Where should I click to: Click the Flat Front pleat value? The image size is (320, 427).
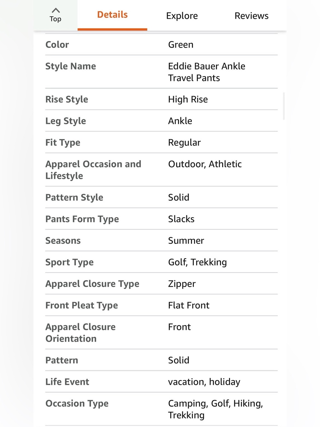coord(189,305)
